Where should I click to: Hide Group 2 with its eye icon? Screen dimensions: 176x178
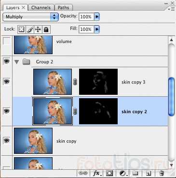click(6, 61)
